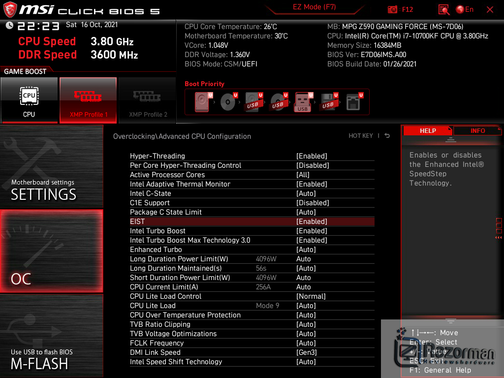Change the Hyper-Threading [Enabled] setting

(312, 156)
